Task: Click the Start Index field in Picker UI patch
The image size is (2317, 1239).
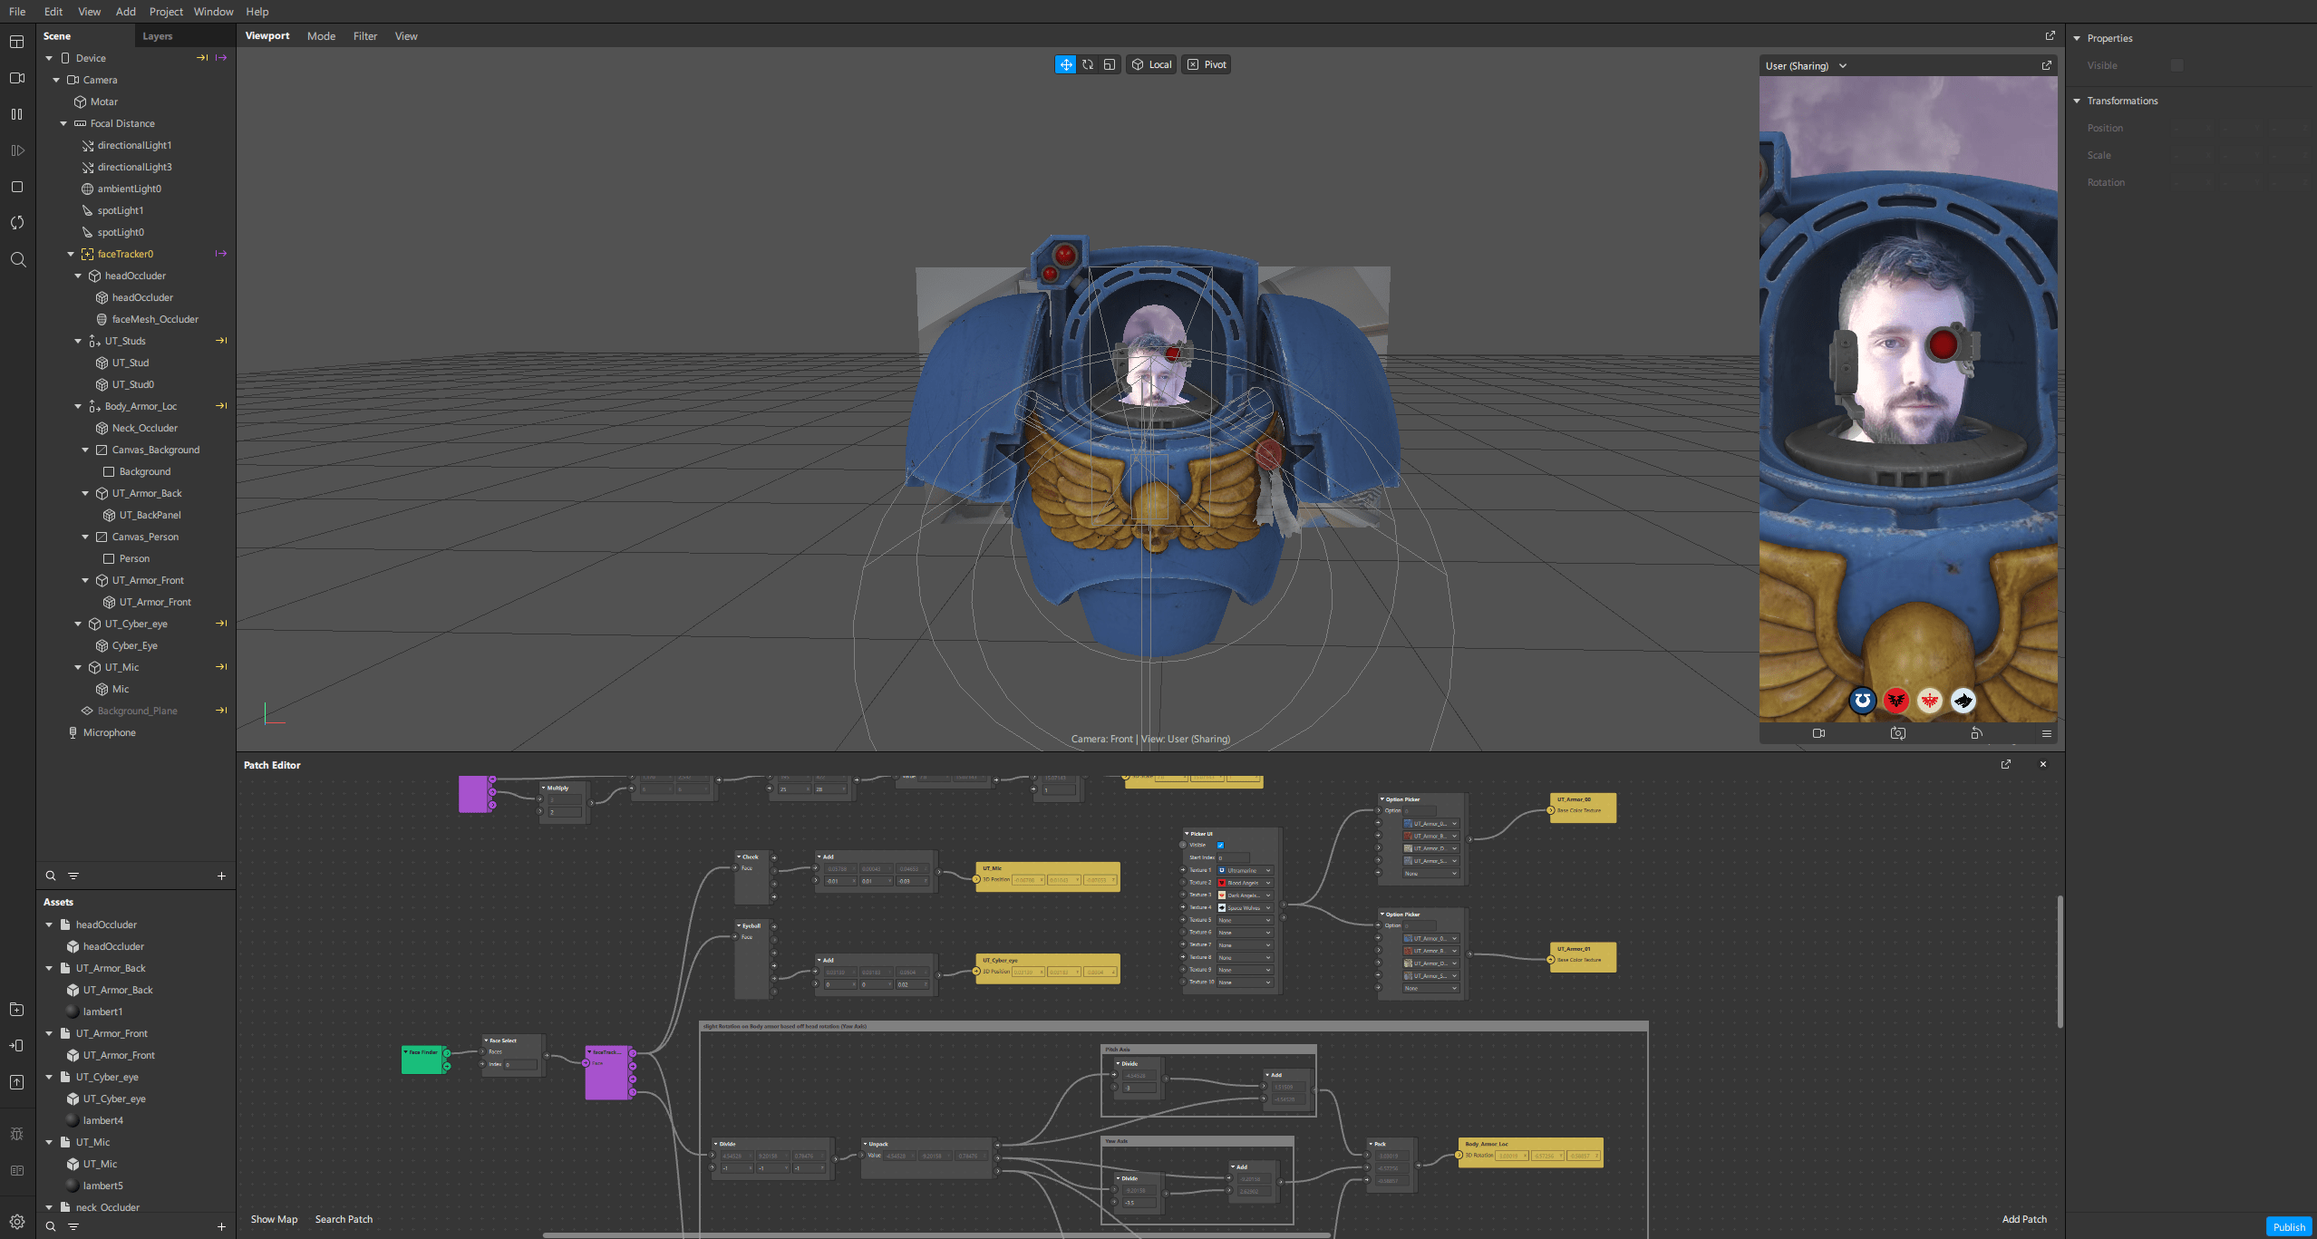Action: [1233, 857]
